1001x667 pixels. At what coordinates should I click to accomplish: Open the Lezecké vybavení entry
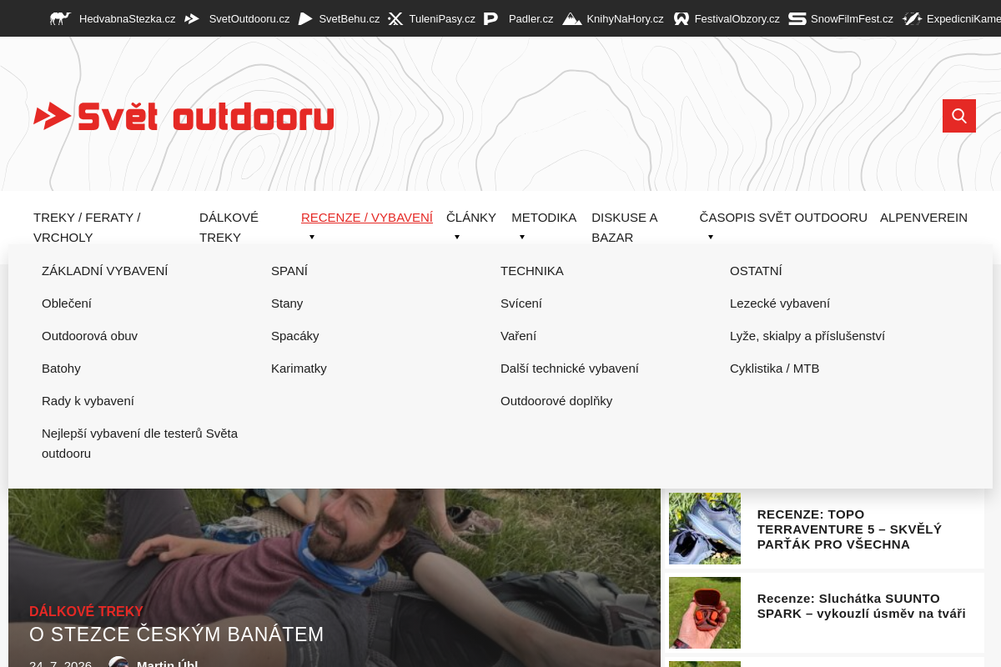pyautogui.click(x=780, y=303)
